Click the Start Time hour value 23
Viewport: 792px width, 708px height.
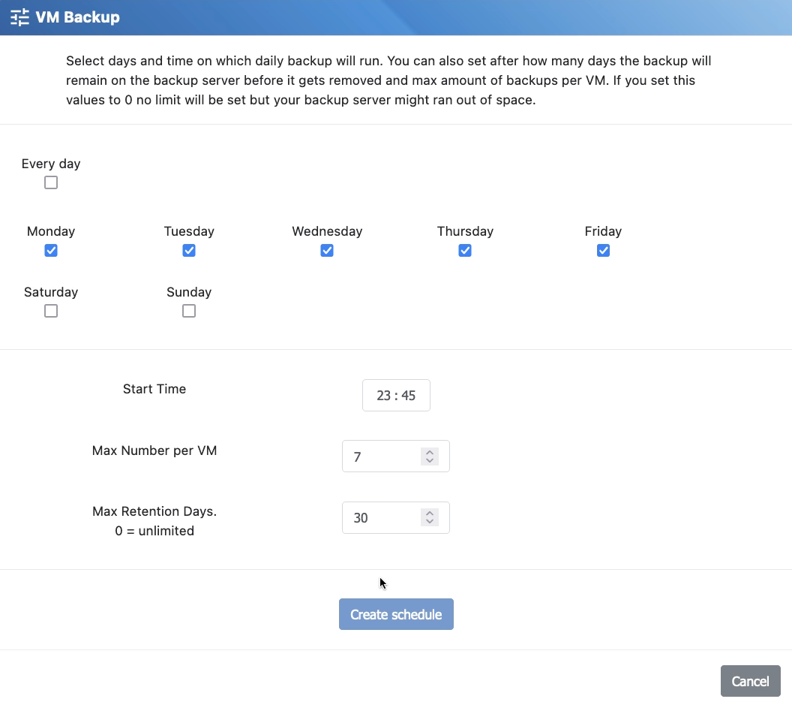click(x=383, y=396)
